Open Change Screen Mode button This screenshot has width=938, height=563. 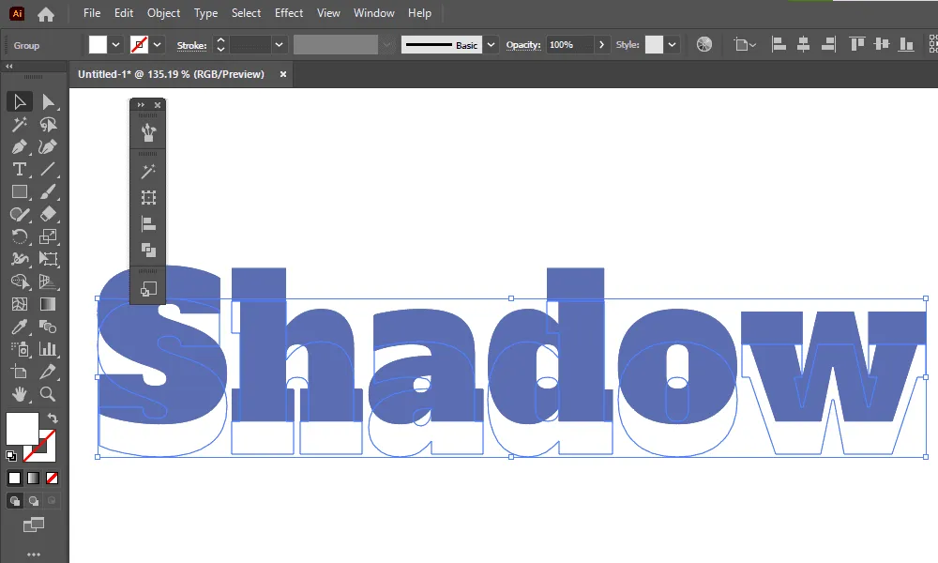pyautogui.click(x=34, y=525)
